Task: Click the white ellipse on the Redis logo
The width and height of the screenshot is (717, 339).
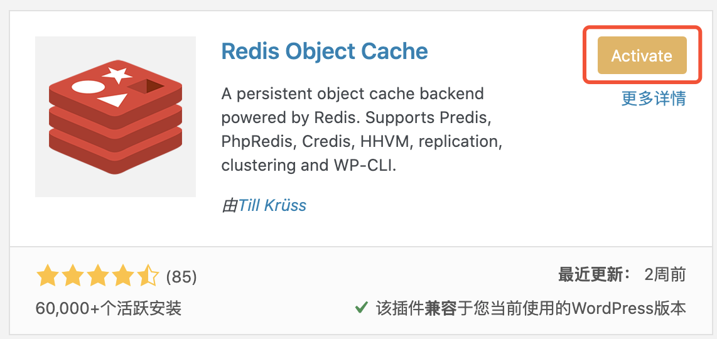Action: [x=88, y=87]
